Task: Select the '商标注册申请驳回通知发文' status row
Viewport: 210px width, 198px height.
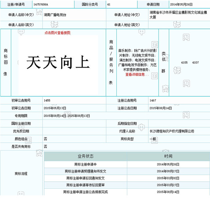Action: point(86,178)
